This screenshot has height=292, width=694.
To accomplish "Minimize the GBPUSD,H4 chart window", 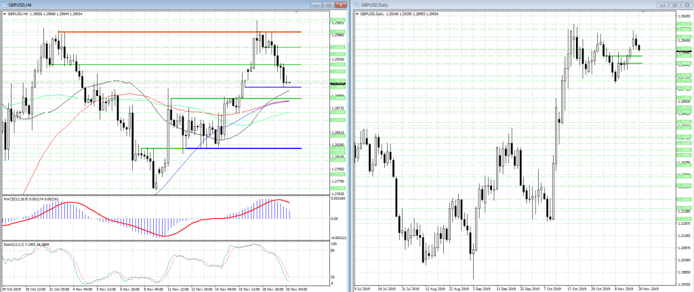I will 317,5.
